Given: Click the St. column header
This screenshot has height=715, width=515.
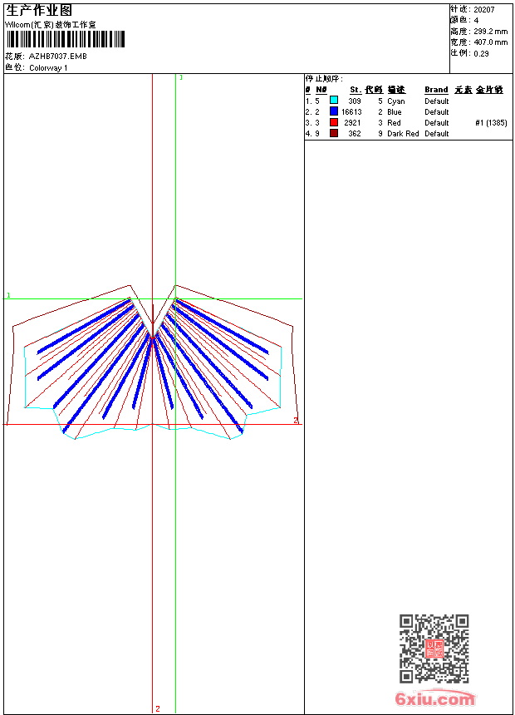Looking at the screenshot, I should 356,90.
